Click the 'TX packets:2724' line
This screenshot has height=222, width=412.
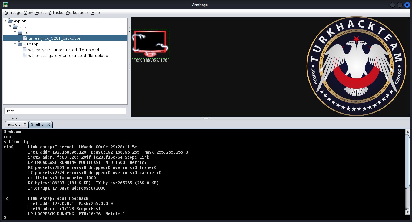95,173
